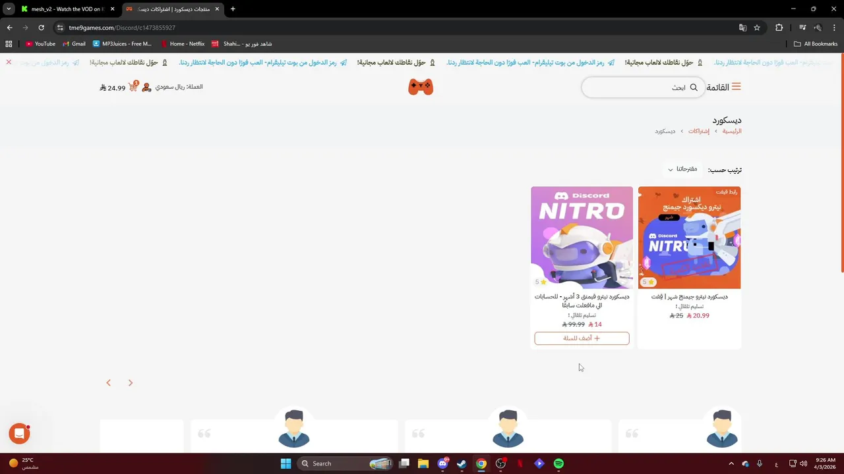Go to next testimonial with right arrow

coord(131,382)
